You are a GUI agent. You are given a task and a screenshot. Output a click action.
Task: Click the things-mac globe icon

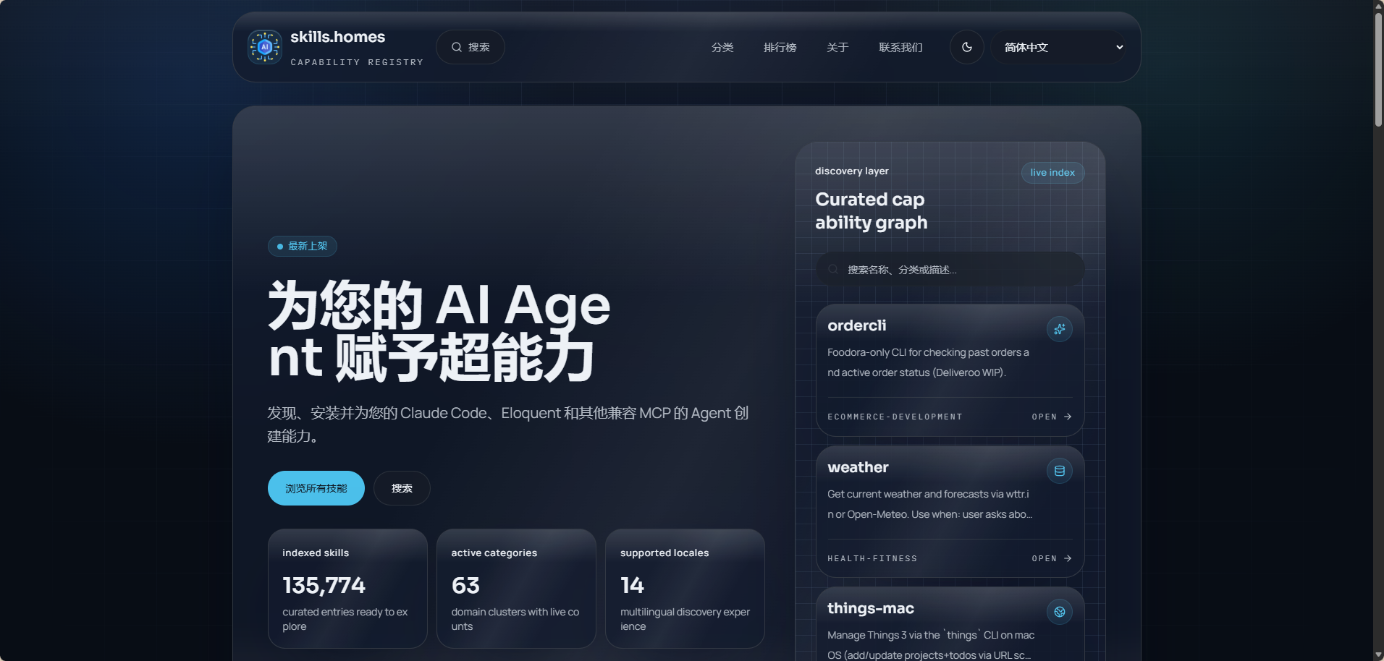[x=1060, y=612]
